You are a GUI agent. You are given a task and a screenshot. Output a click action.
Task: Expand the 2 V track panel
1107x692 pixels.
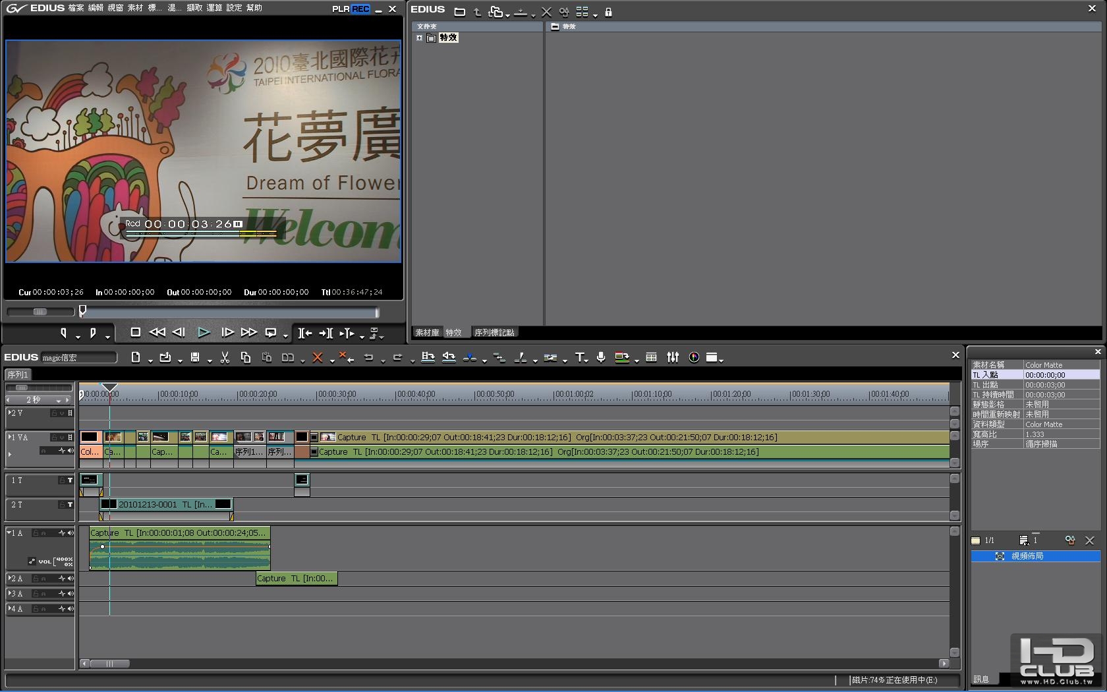pos(9,413)
